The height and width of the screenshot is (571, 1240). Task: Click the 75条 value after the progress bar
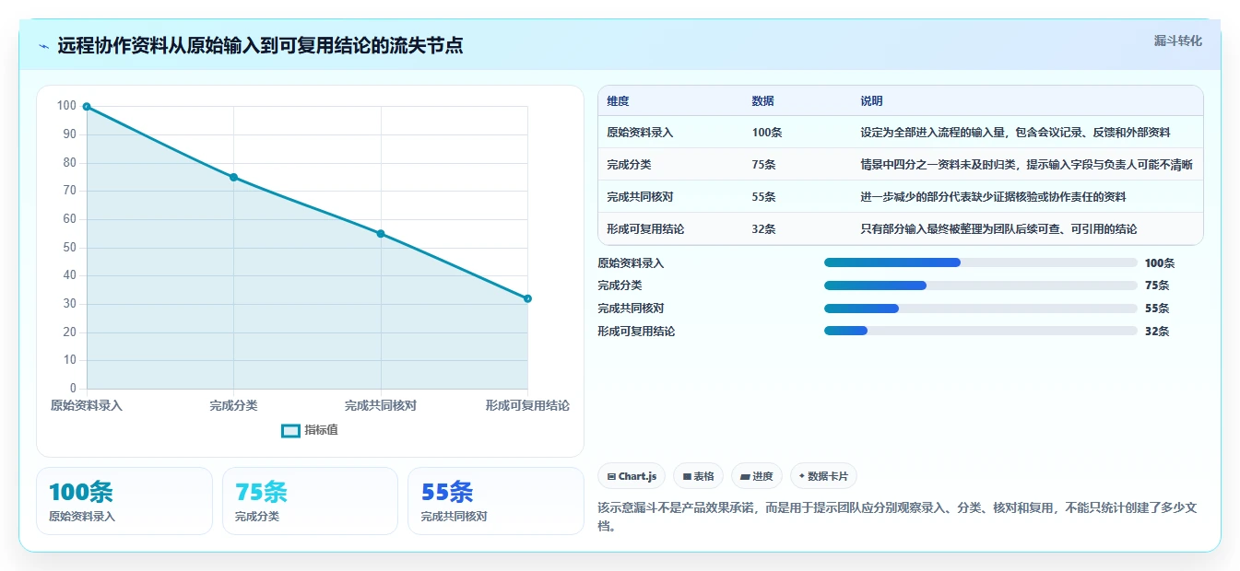coord(1157,285)
